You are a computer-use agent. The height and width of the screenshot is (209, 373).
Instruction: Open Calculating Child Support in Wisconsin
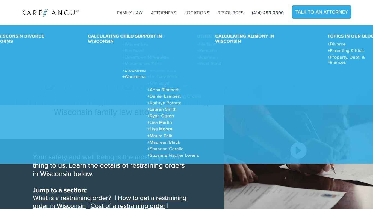tap(125, 39)
